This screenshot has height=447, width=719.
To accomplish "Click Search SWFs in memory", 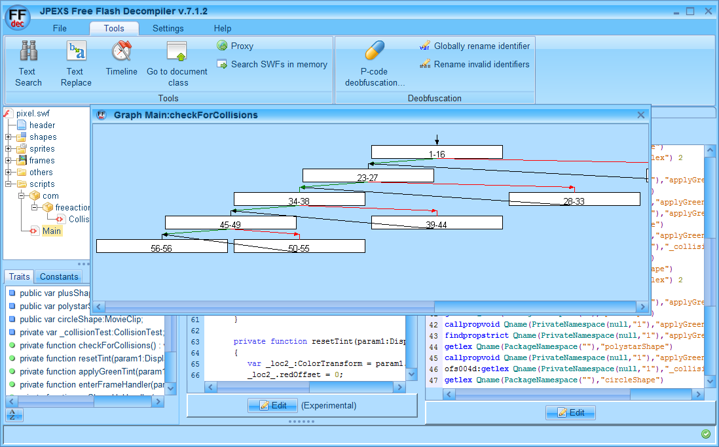I will point(272,64).
